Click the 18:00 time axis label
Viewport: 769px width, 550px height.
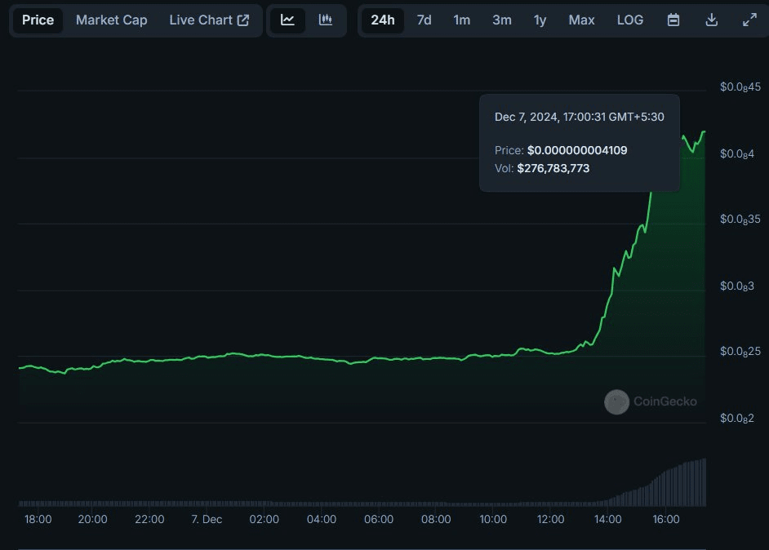[38, 519]
